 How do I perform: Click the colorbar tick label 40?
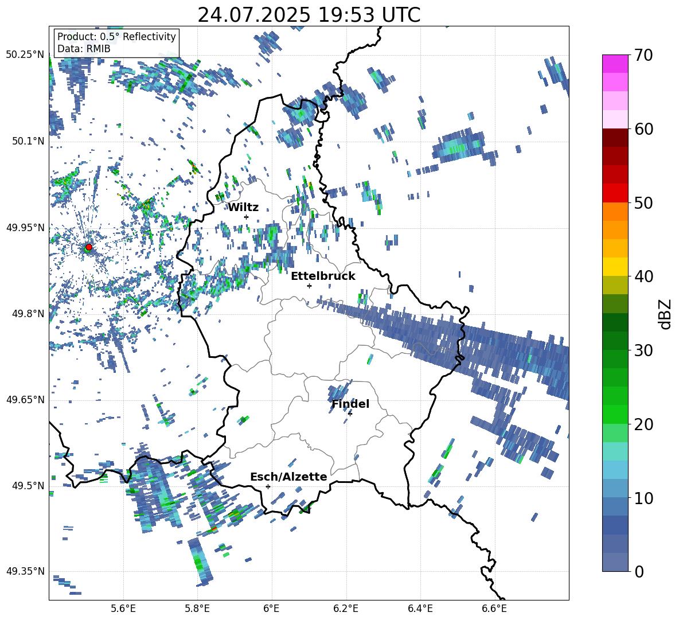coord(643,276)
